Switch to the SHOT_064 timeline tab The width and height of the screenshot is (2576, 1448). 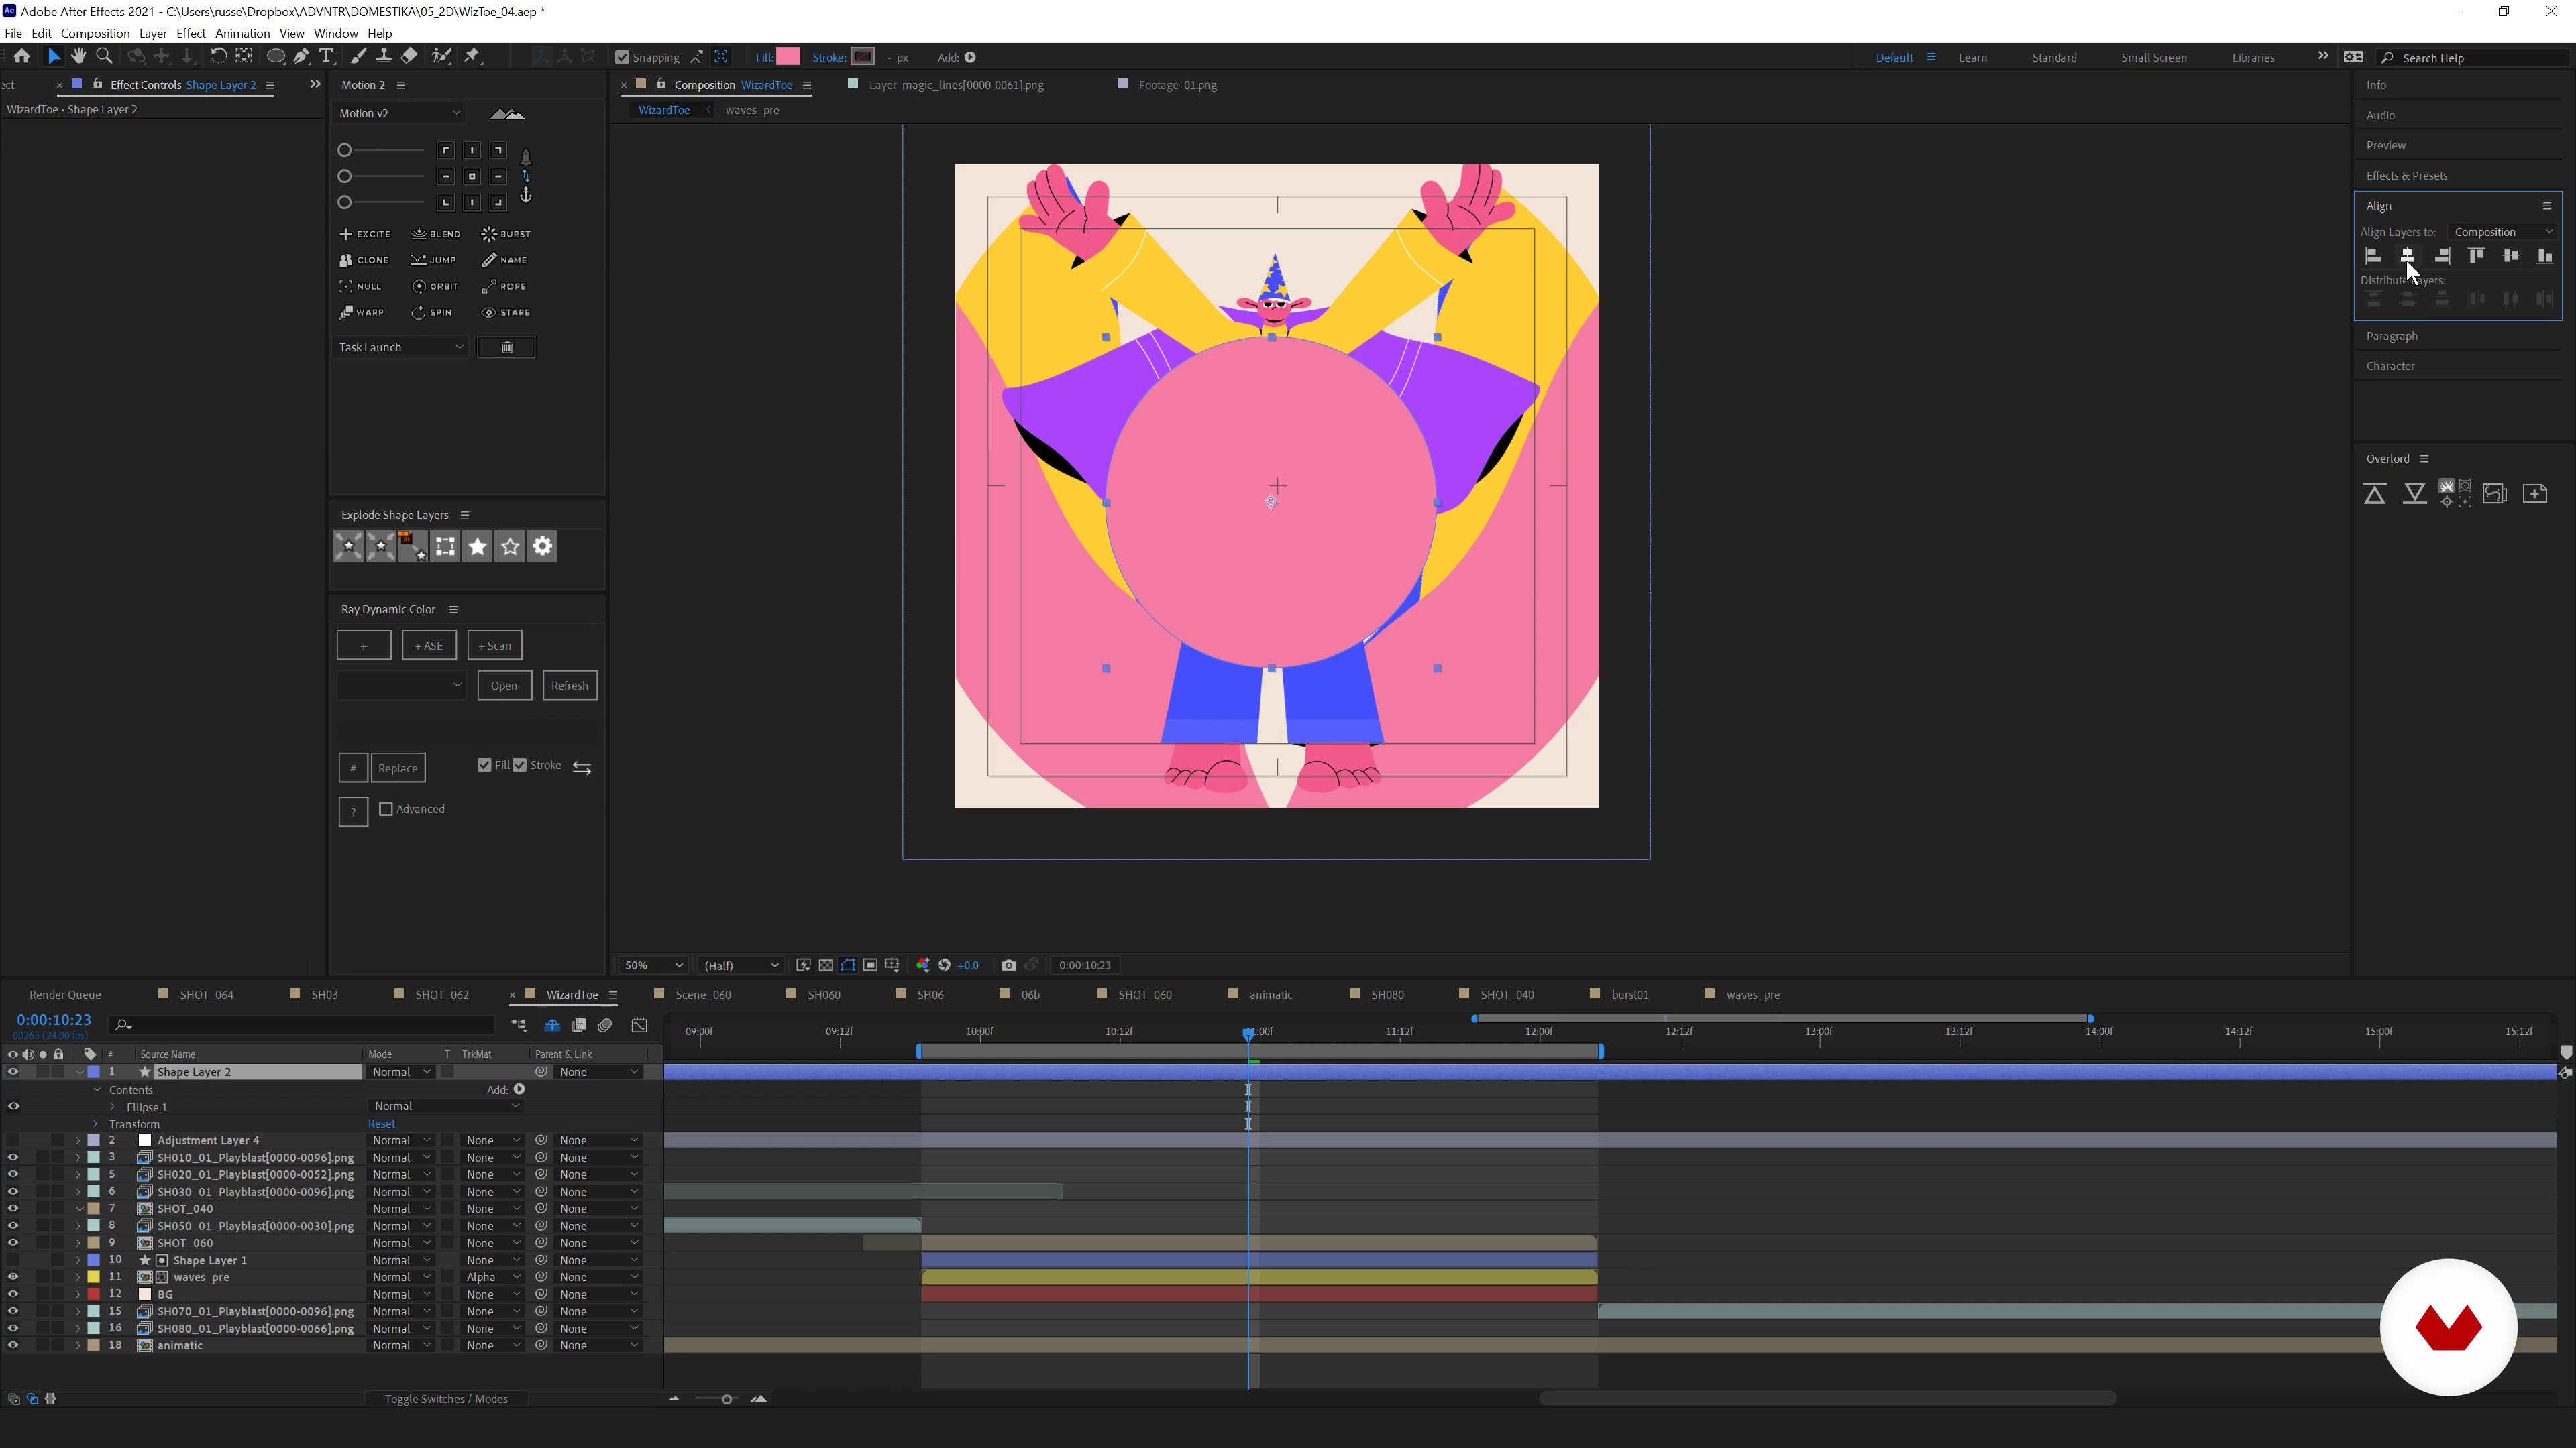(206, 994)
